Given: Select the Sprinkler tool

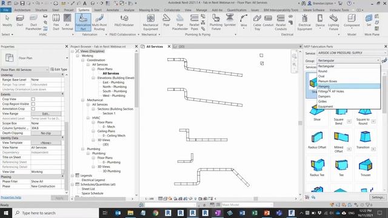Looking at the screenshot, I should [230, 21].
